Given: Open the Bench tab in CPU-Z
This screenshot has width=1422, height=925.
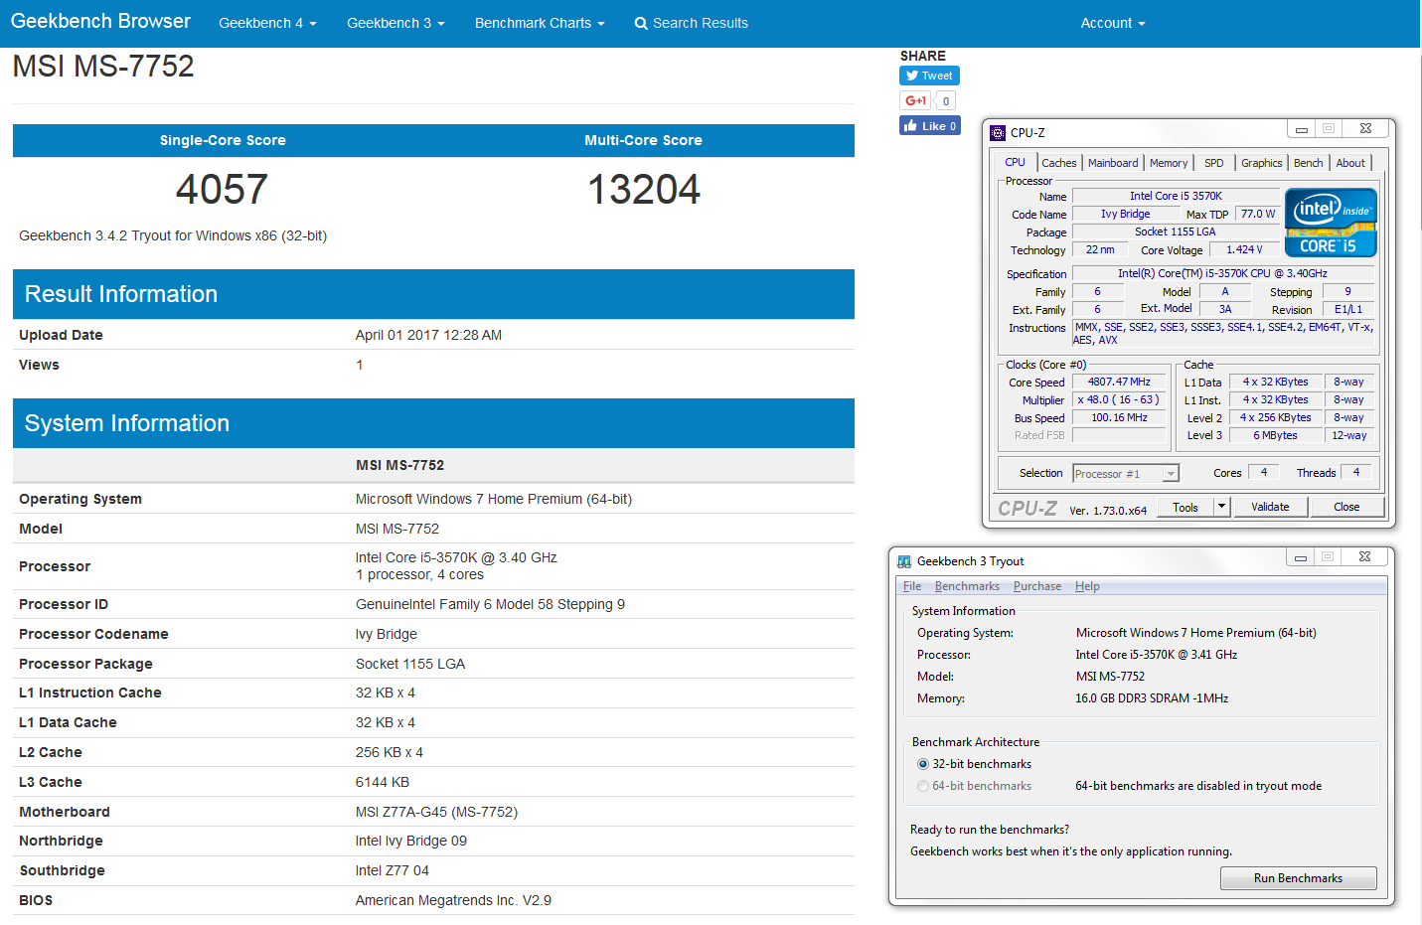Looking at the screenshot, I should [1309, 163].
